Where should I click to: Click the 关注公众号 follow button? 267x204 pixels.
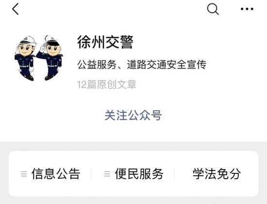pyautogui.click(x=133, y=115)
